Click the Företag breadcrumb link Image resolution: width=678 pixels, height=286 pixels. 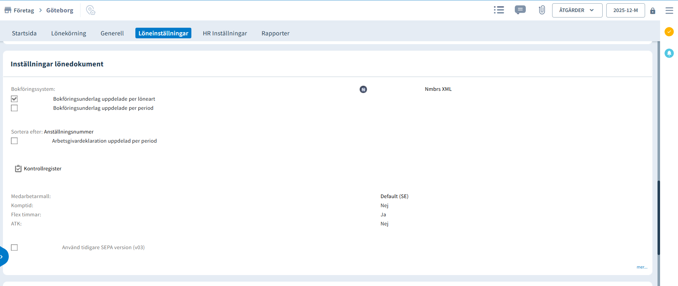24,10
